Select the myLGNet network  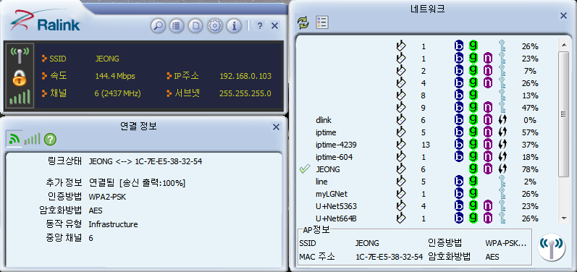(427, 194)
